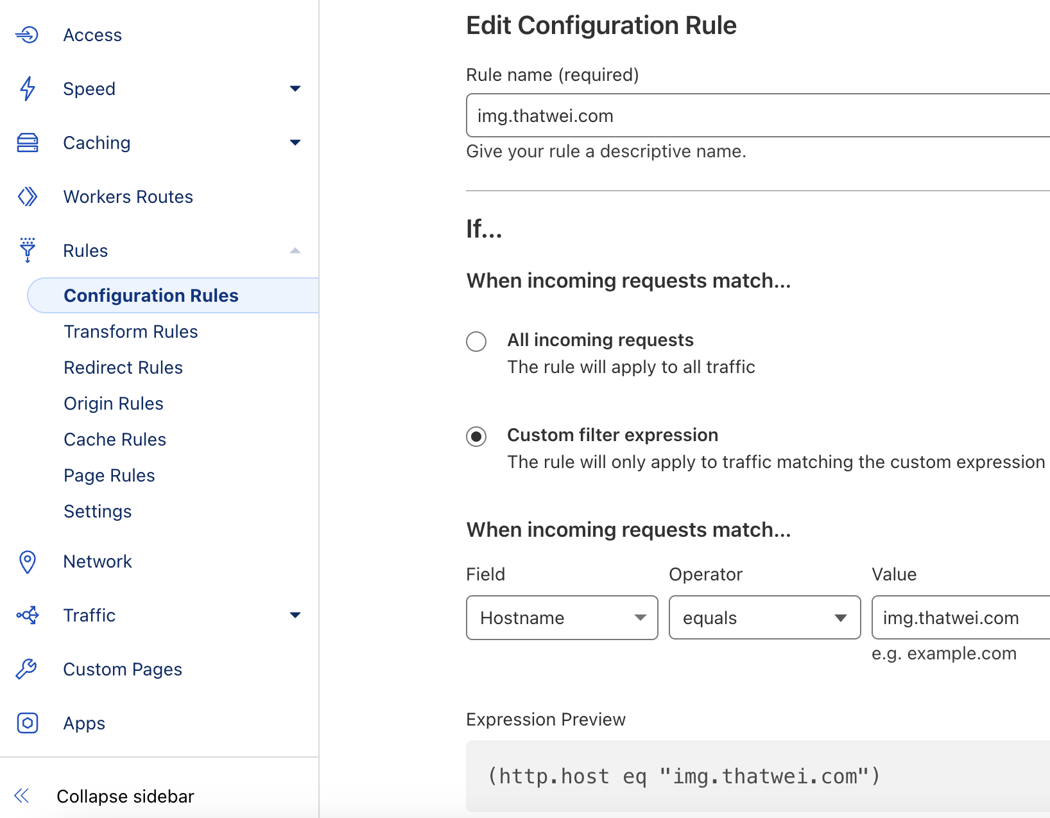The height and width of the screenshot is (818, 1050).
Task: Expand the Caching section arrow
Action: [295, 143]
